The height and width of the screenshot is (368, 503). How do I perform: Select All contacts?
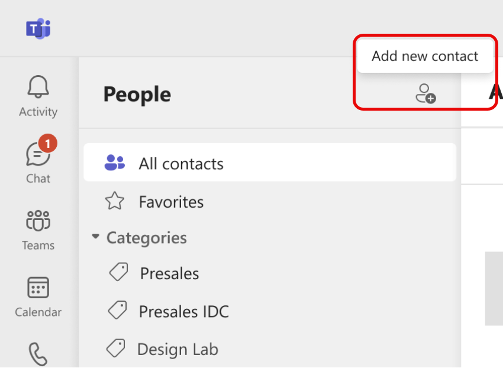pos(180,163)
